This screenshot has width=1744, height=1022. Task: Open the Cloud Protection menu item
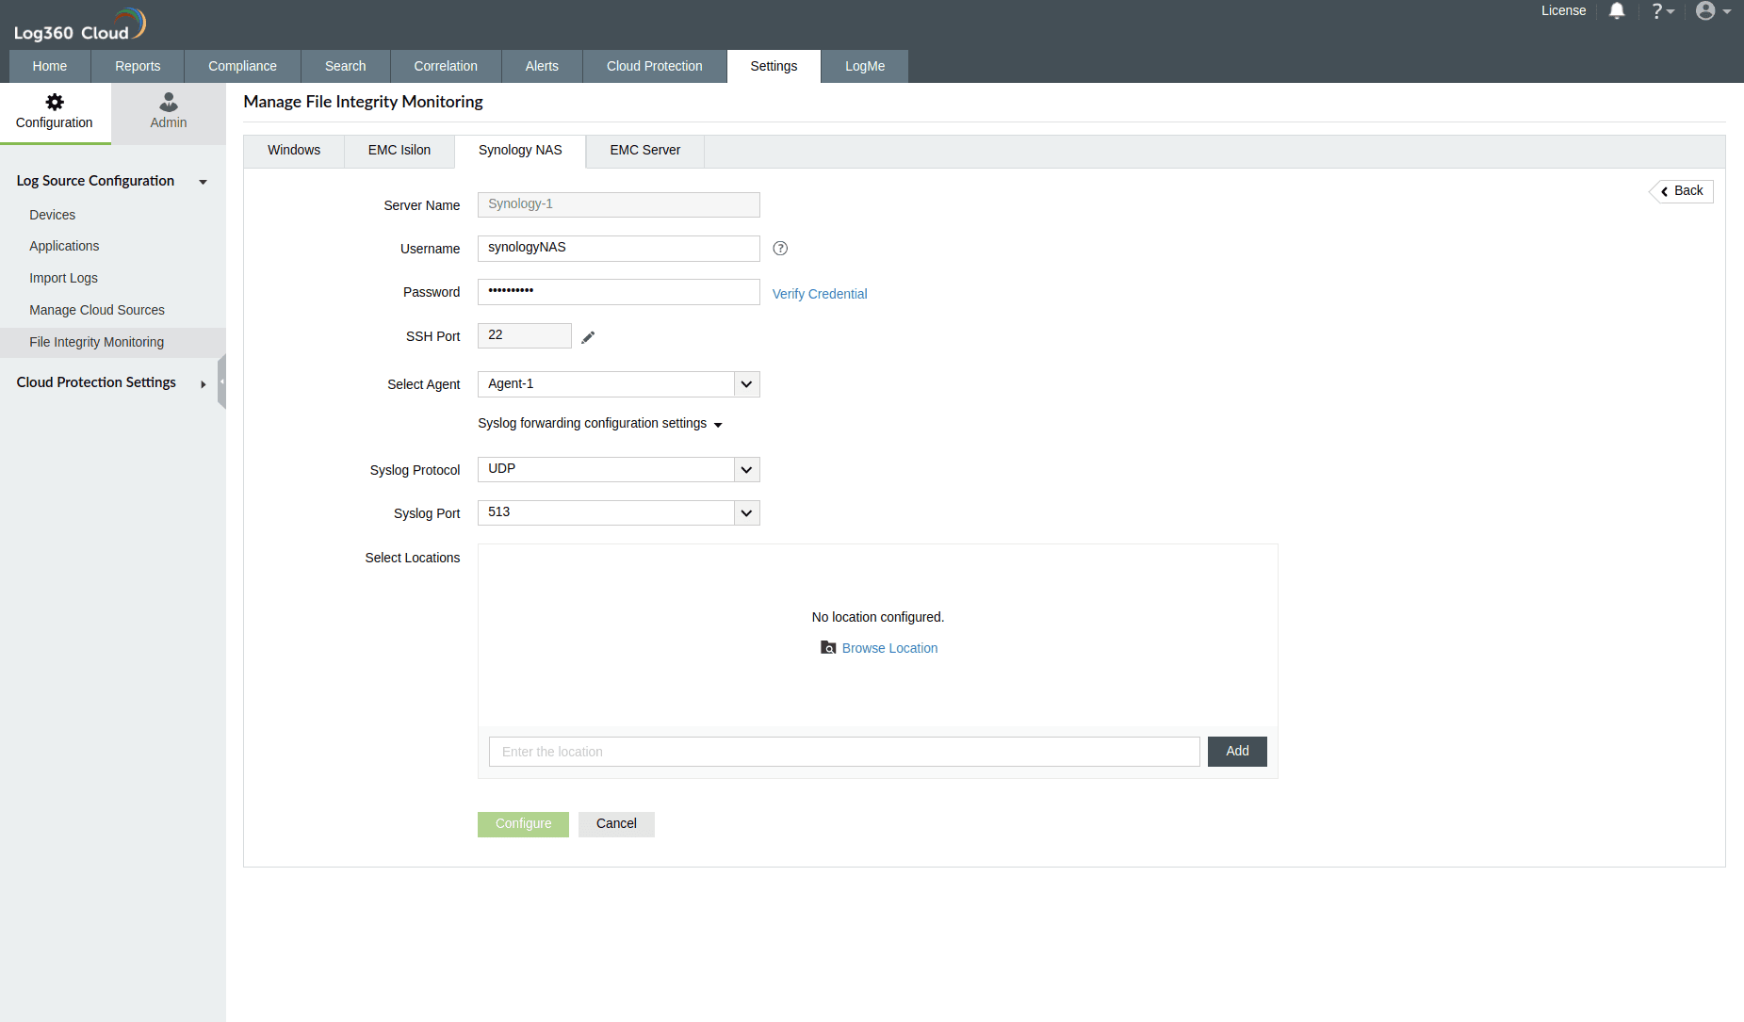point(654,66)
